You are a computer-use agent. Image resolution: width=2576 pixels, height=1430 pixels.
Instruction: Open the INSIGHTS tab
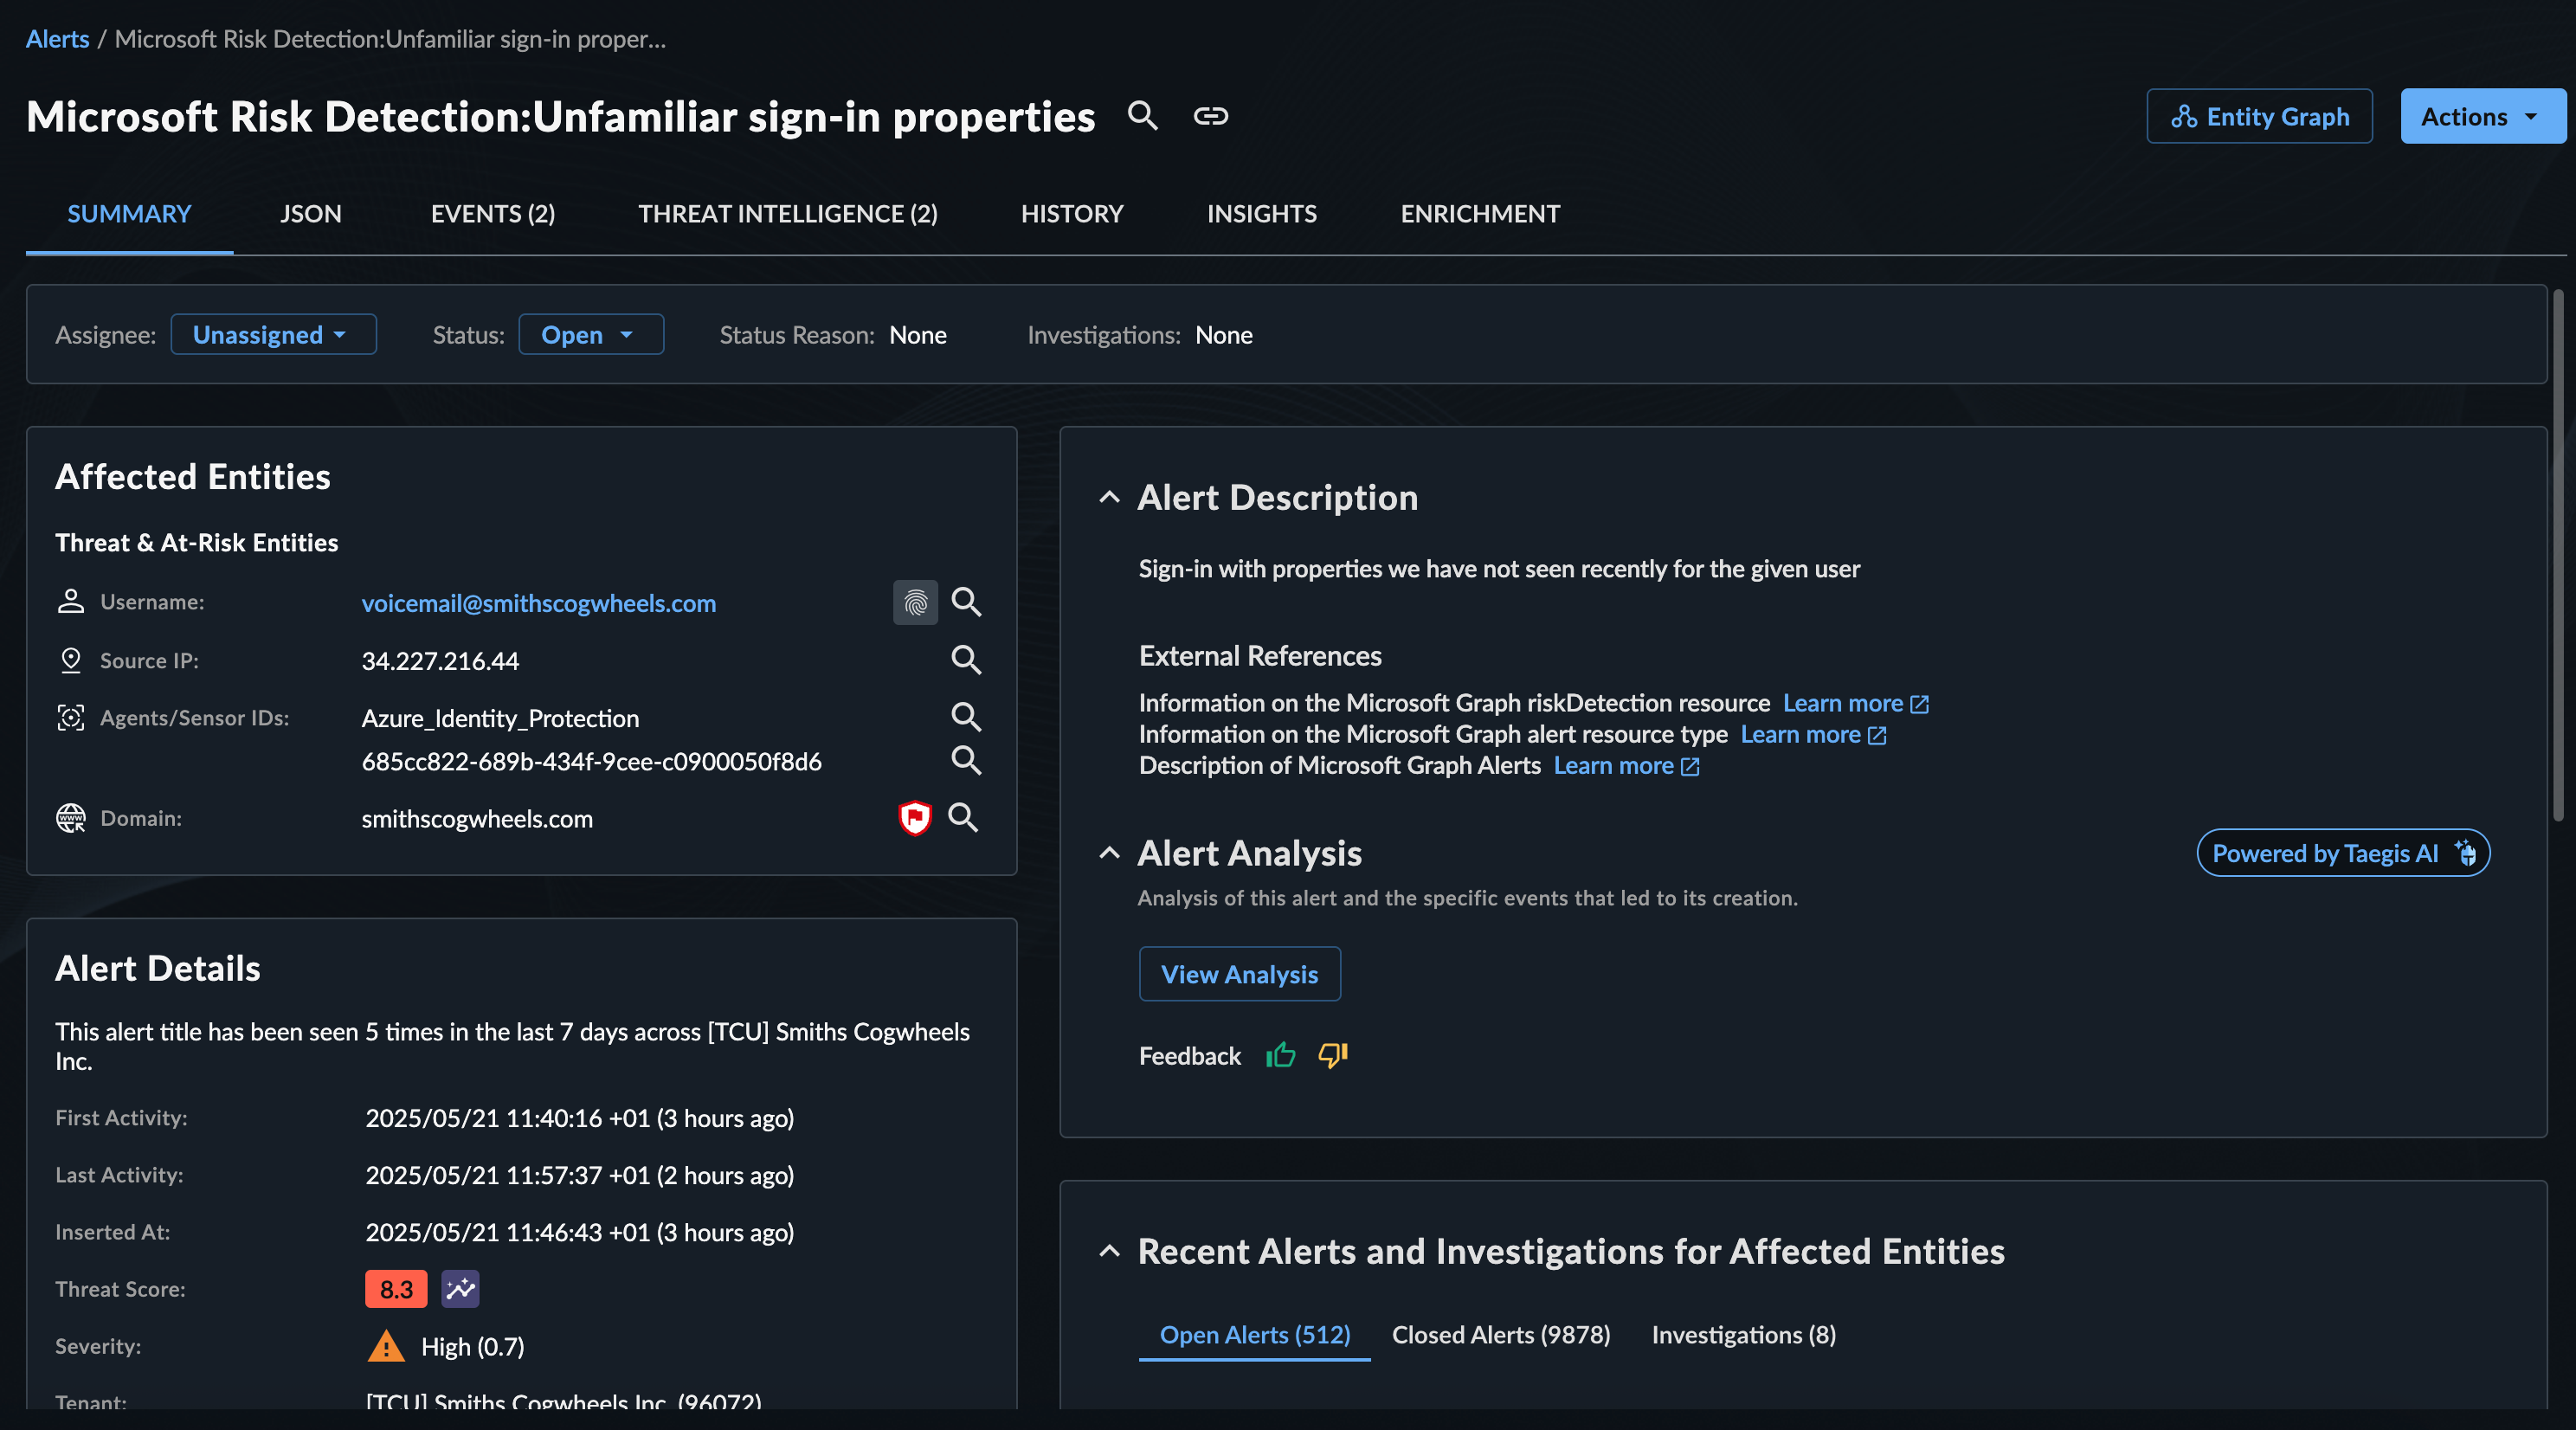click(1261, 213)
